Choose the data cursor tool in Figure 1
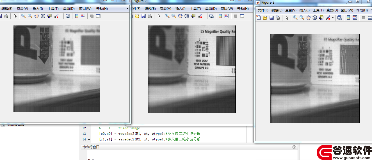Image resolution: width=372 pixels, height=160 pixels. click(49, 16)
